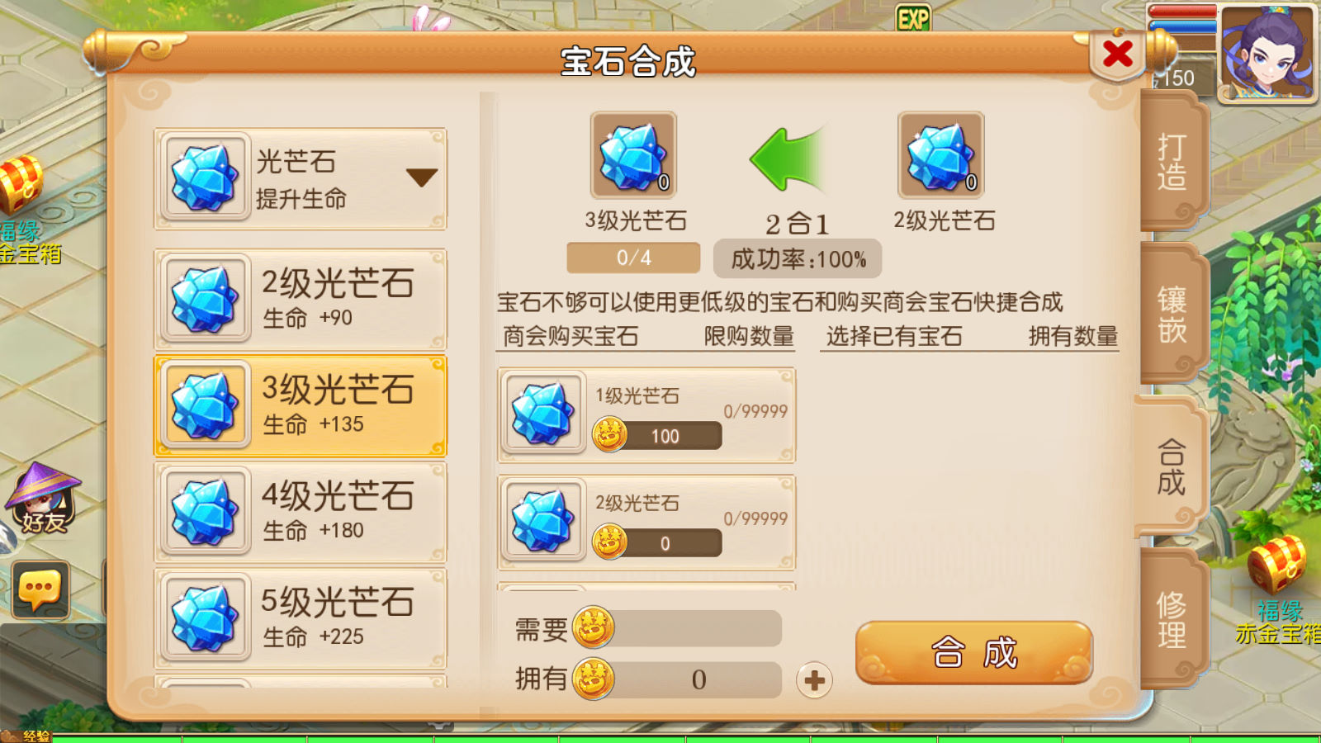The width and height of the screenshot is (1321, 743).
Task: Switch to the 修理 tab
Action: [1172, 621]
